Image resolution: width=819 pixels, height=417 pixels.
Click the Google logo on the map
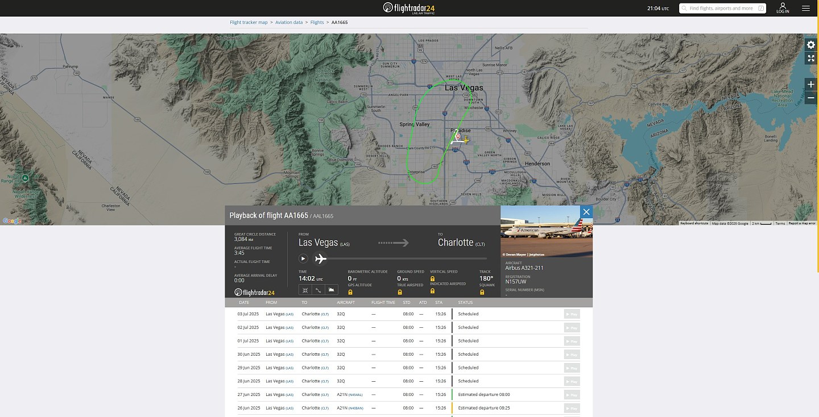click(x=12, y=221)
